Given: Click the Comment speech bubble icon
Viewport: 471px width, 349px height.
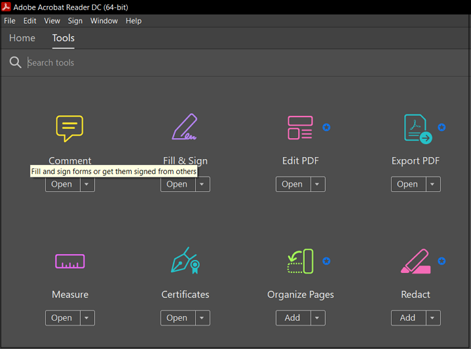Looking at the screenshot, I should click(x=69, y=128).
